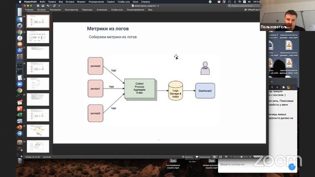Screen dimensions: 315x177
Task: Select the Dashboard box on the slide
Action: tap(205, 90)
